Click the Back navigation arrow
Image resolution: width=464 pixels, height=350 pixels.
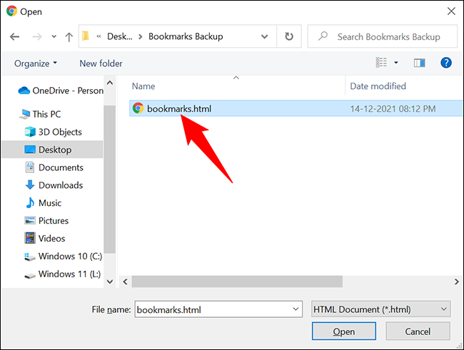coord(16,36)
